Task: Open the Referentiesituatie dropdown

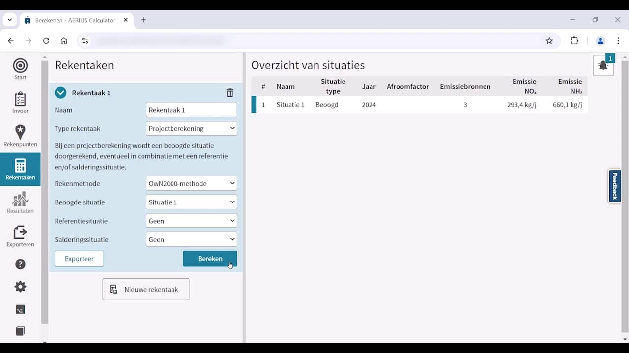Action: pos(192,221)
